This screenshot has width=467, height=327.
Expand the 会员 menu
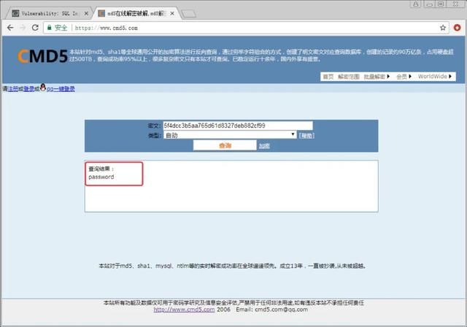[404, 76]
